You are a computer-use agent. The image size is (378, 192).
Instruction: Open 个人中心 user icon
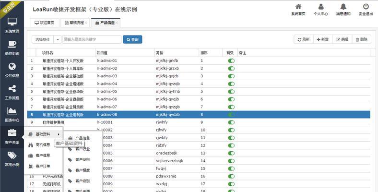click(320, 10)
